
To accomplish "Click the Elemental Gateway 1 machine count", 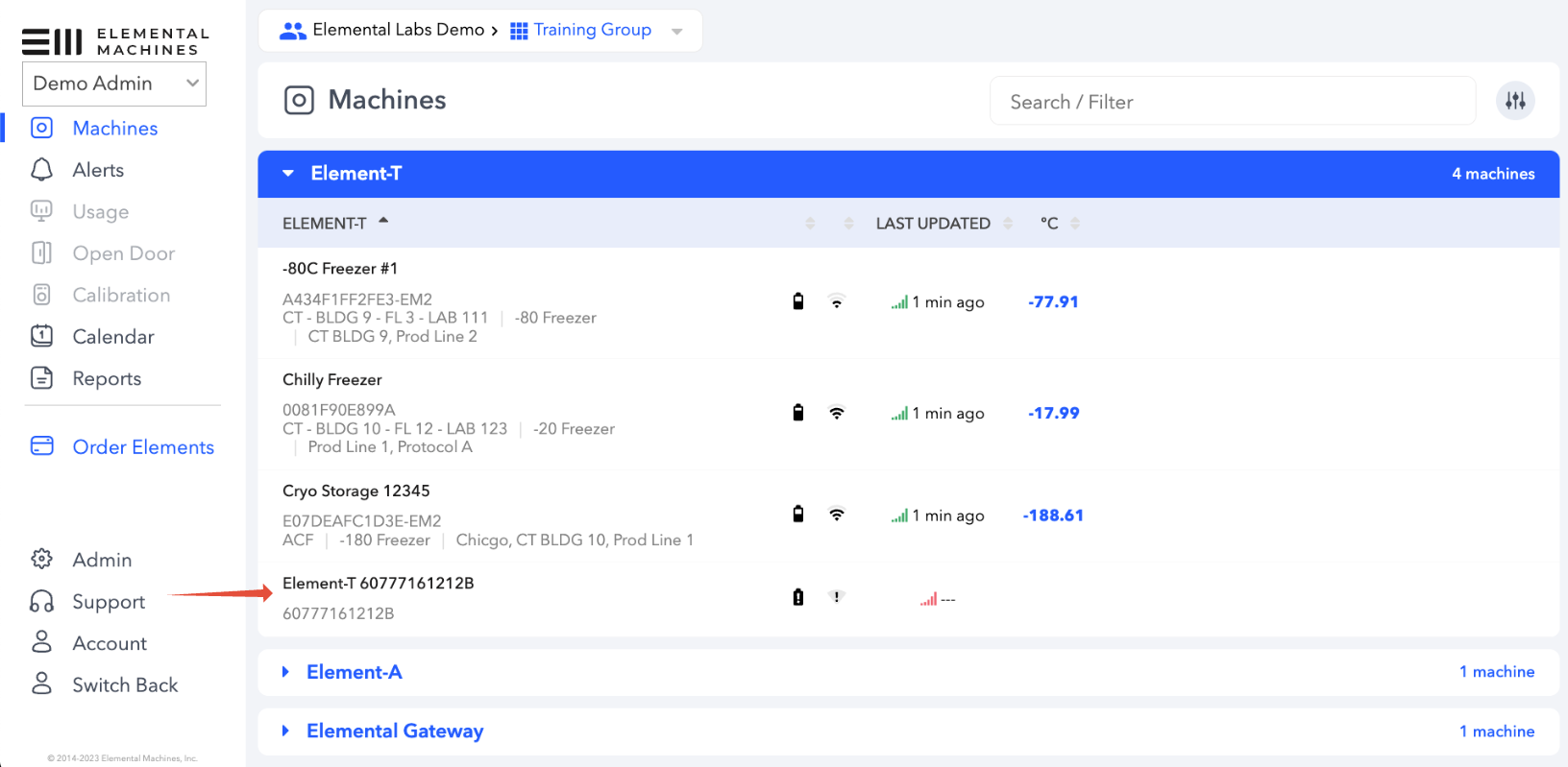I will click(x=1497, y=731).
